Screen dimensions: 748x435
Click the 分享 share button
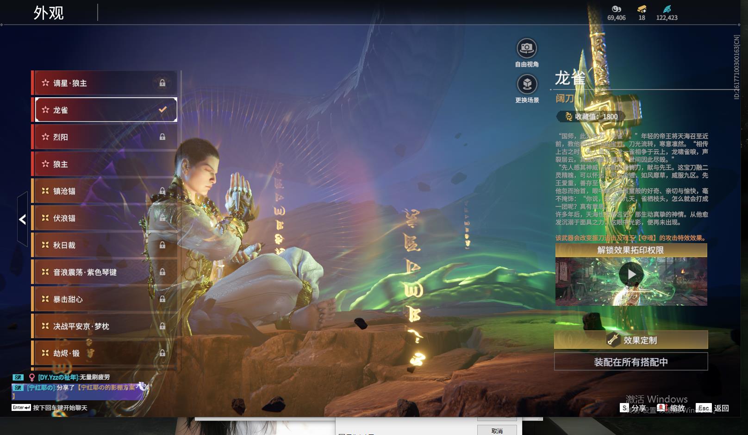point(633,408)
